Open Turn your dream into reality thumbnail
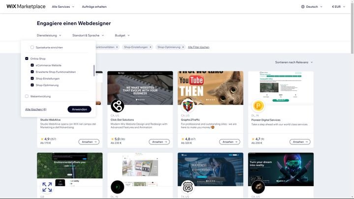The image size is (354, 199). click(x=281, y=169)
